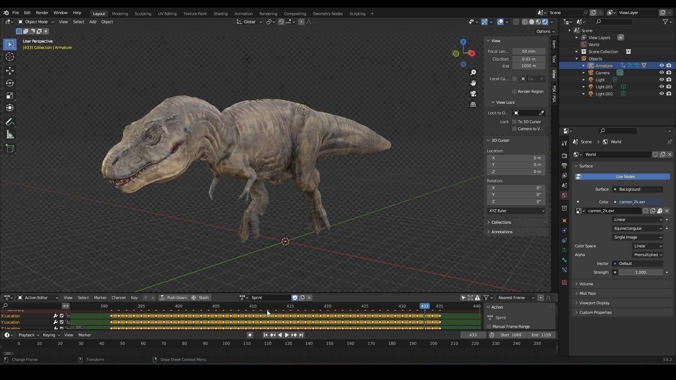The image size is (676, 380).
Task: Switch to the Sculpting workspace tab
Action: 143,14
